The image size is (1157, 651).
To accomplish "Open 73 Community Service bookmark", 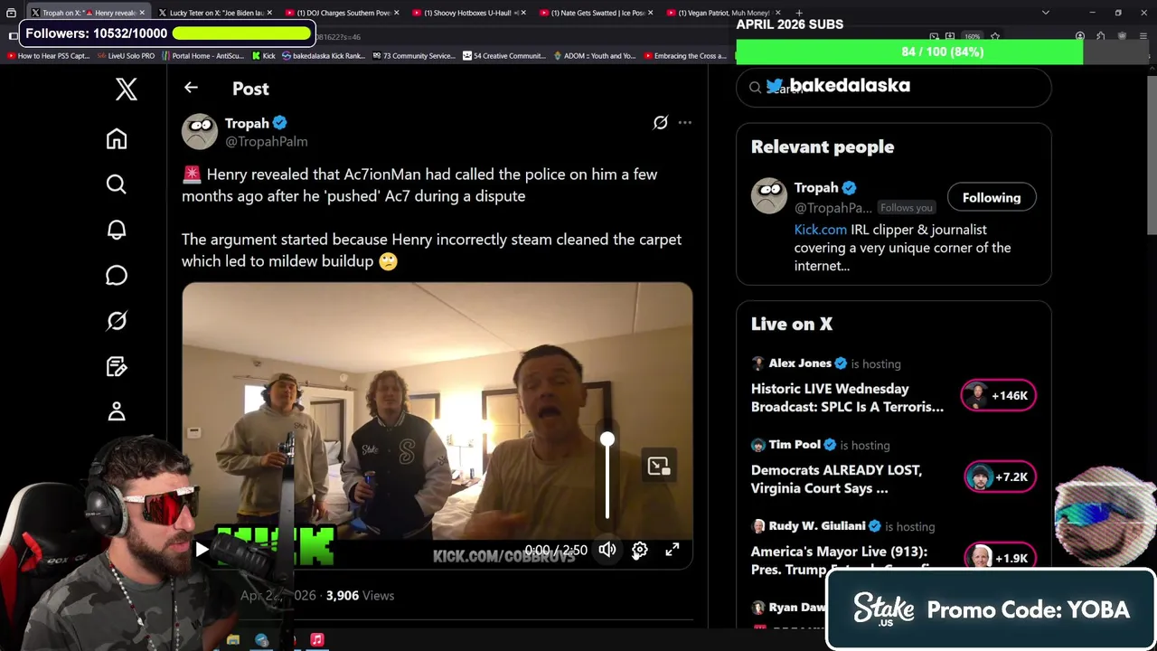I will [413, 56].
